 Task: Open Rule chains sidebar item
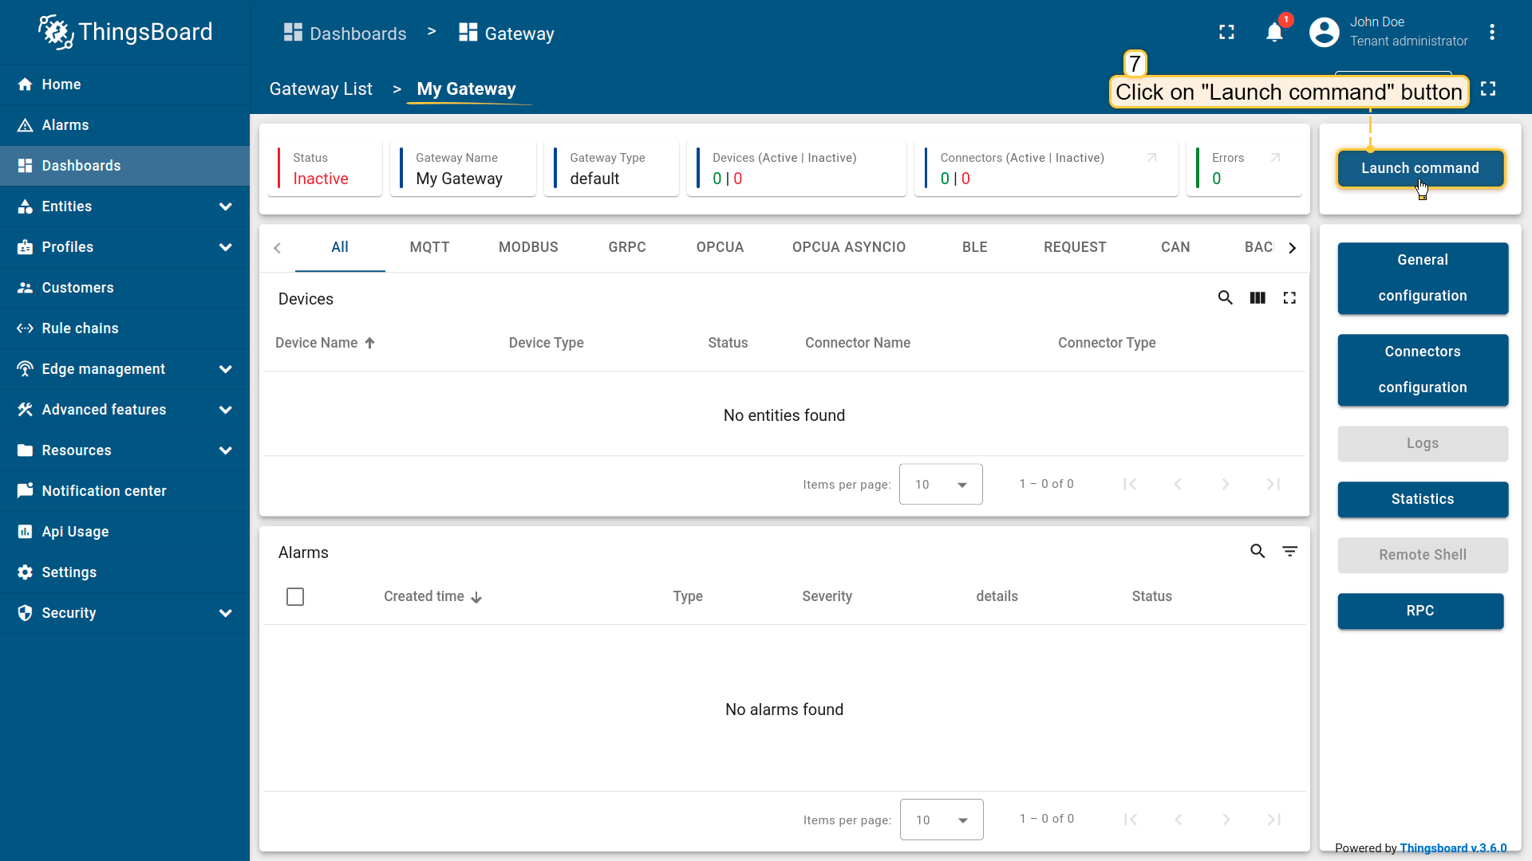pyautogui.click(x=80, y=328)
